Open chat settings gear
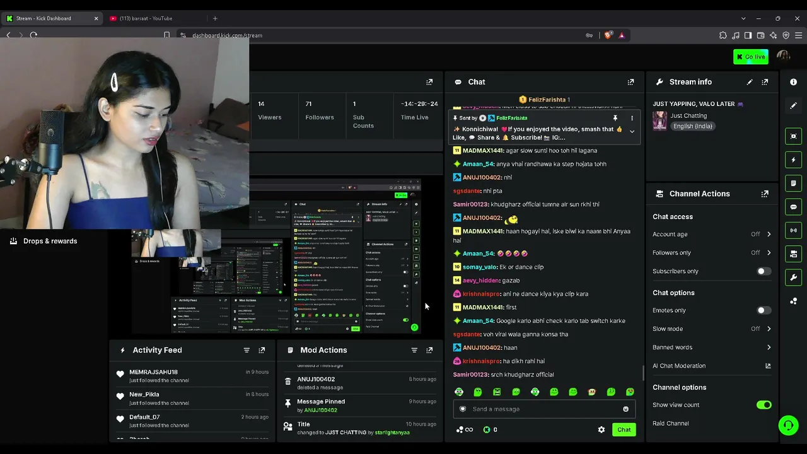Screen dimensions: 807x454 pyautogui.click(x=601, y=429)
